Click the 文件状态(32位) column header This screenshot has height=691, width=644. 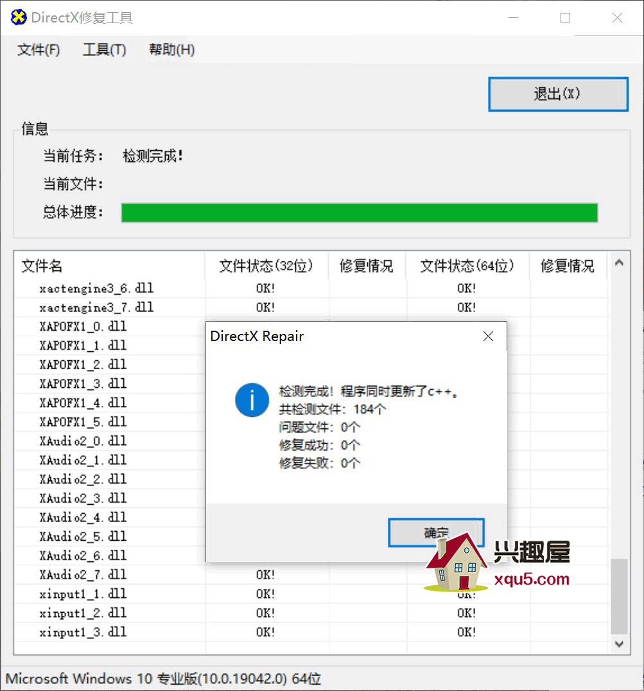tap(266, 266)
